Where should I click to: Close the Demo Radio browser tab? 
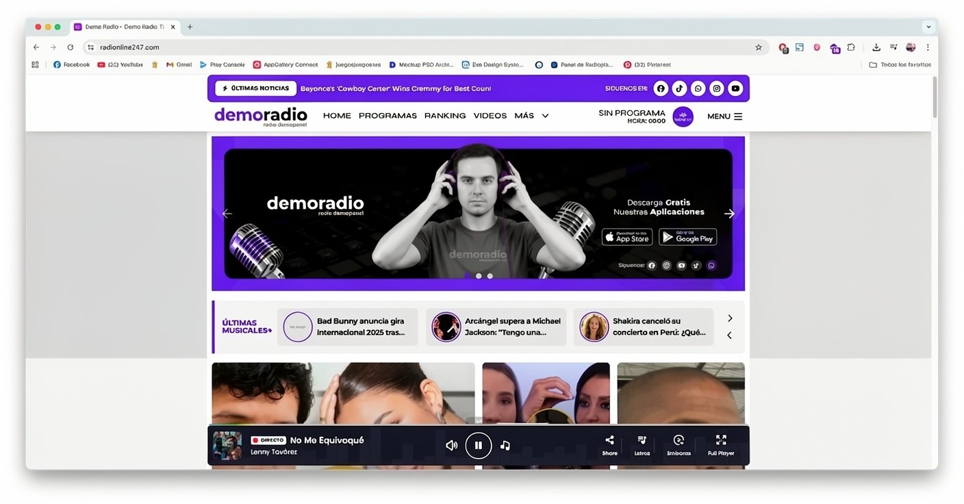pyautogui.click(x=173, y=27)
